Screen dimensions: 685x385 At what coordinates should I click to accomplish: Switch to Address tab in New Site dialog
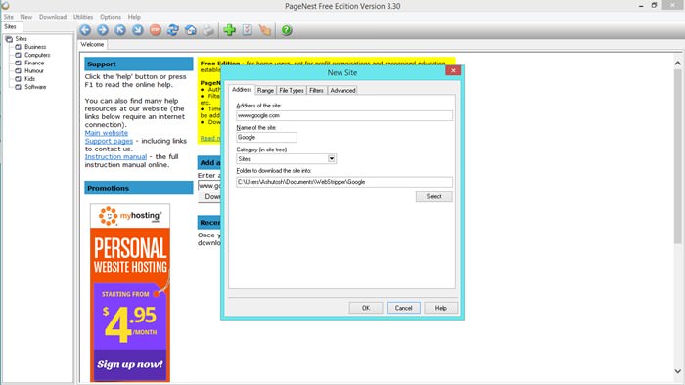(x=242, y=89)
